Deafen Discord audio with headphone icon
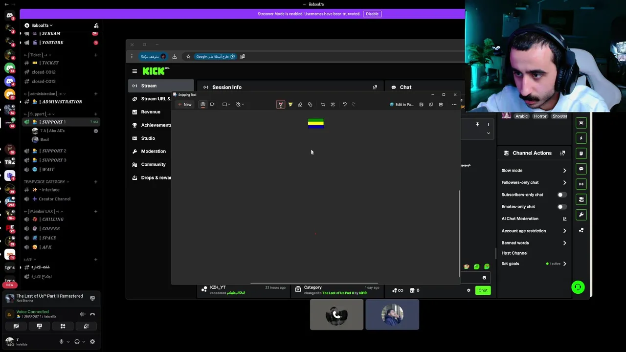The width and height of the screenshot is (626, 352). [x=77, y=342]
